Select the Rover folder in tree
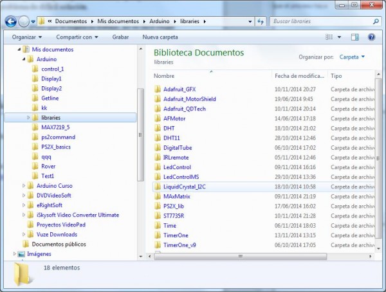This screenshot has width=386, height=292. (x=48, y=166)
